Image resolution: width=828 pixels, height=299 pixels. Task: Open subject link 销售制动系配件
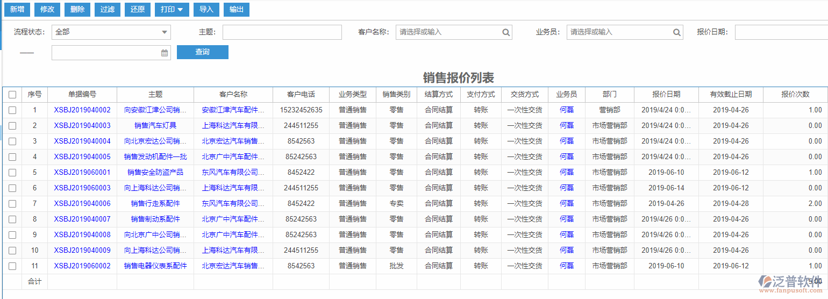coord(155,219)
